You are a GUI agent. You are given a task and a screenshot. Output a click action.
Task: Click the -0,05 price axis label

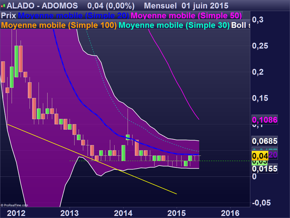click(261, 203)
